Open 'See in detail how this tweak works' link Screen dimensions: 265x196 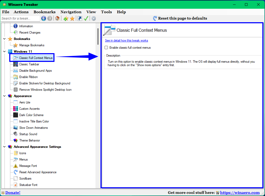click(x=126, y=40)
